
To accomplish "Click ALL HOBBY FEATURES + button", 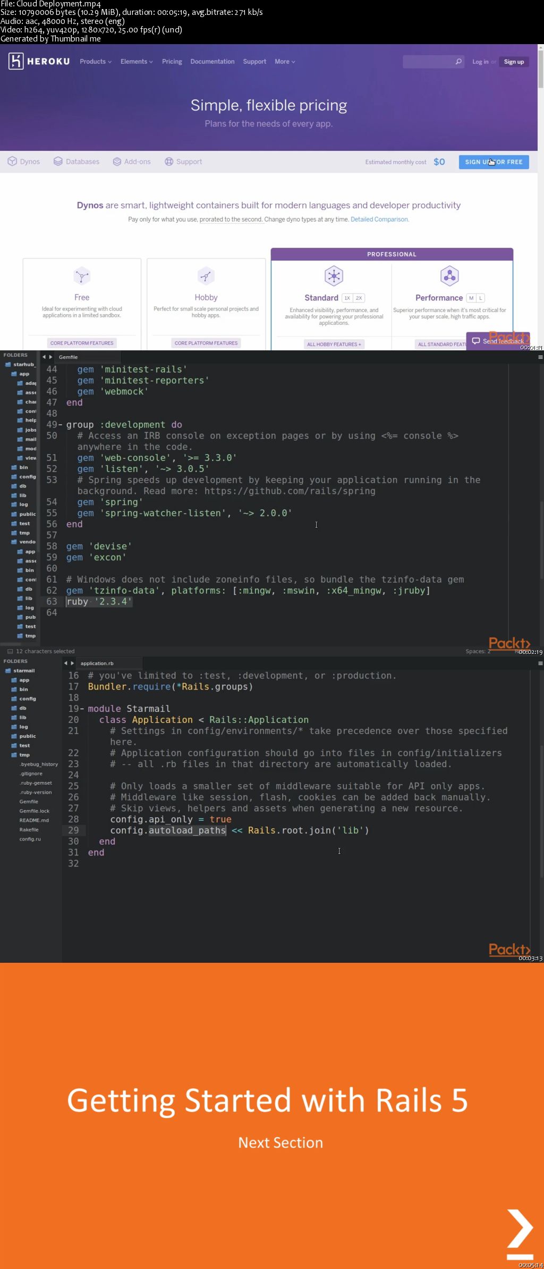I will pos(334,344).
